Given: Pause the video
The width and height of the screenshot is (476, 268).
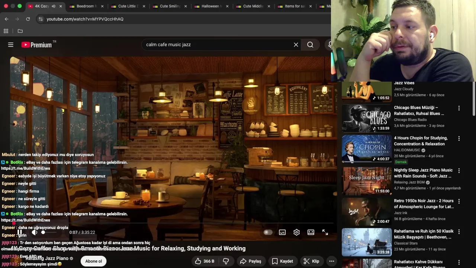Looking at the screenshot, I should pyautogui.click(x=19, y=232).
